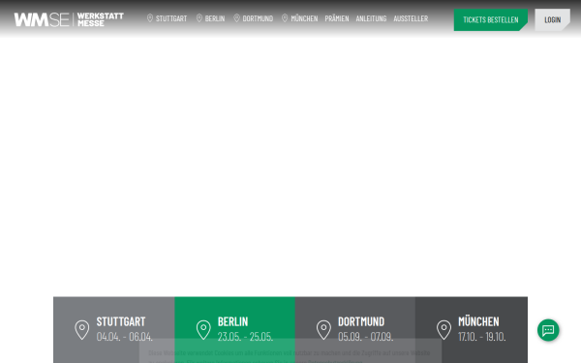Open the Stuttgart page from top menu
The width and height of the screenshot is (581, 363).
click(x=171, y=18)
